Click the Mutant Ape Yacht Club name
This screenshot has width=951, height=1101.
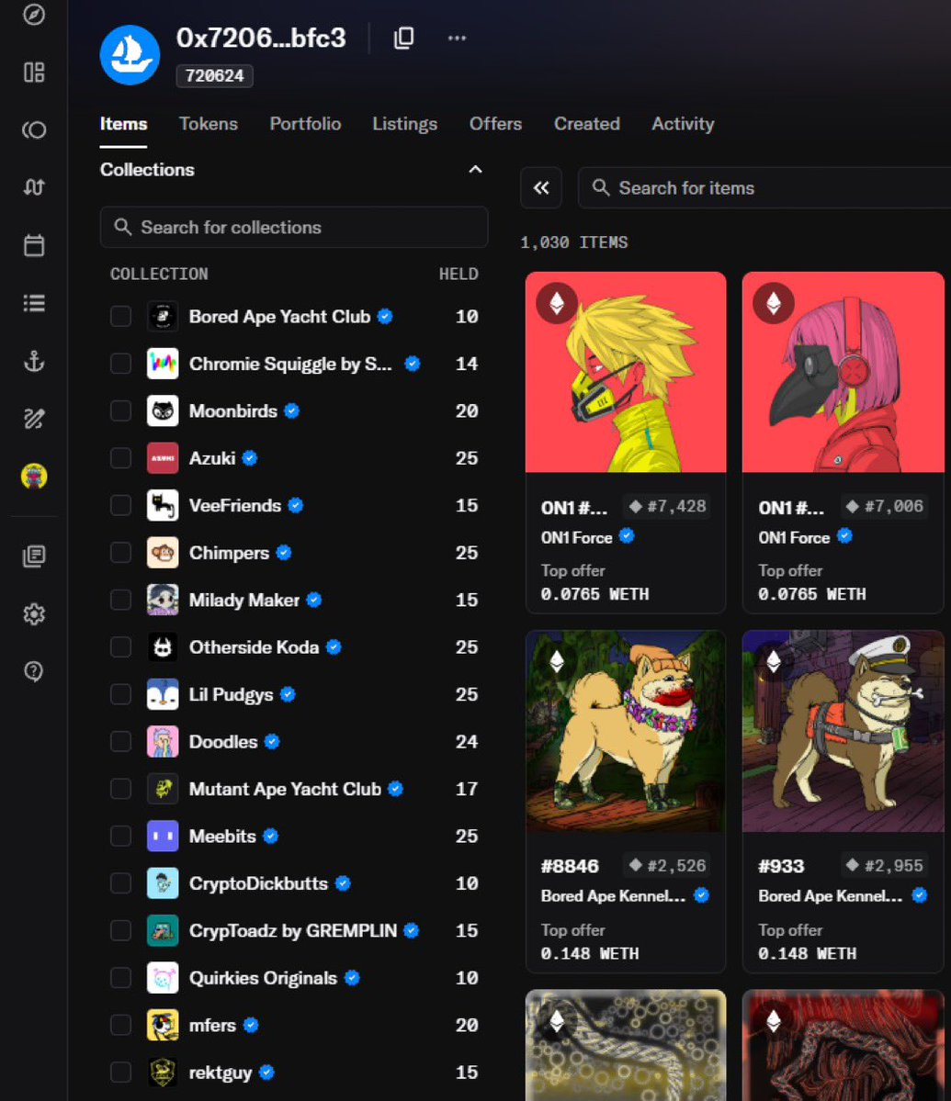tap(285, 789)
